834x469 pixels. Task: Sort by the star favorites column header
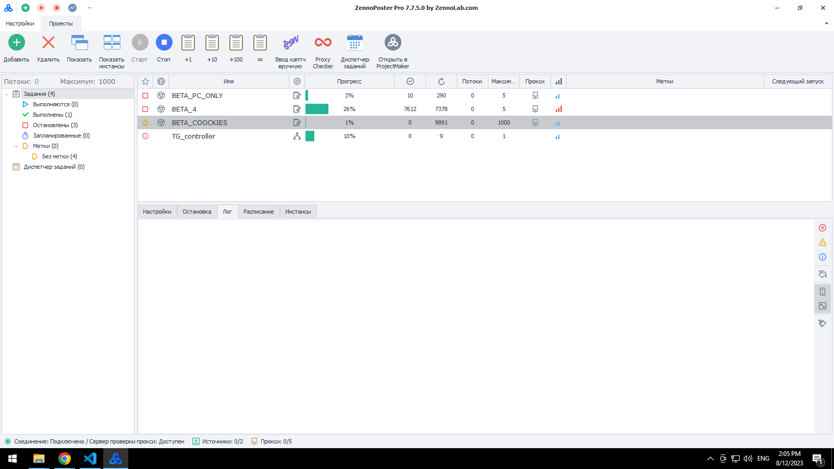tap(145, 81)
